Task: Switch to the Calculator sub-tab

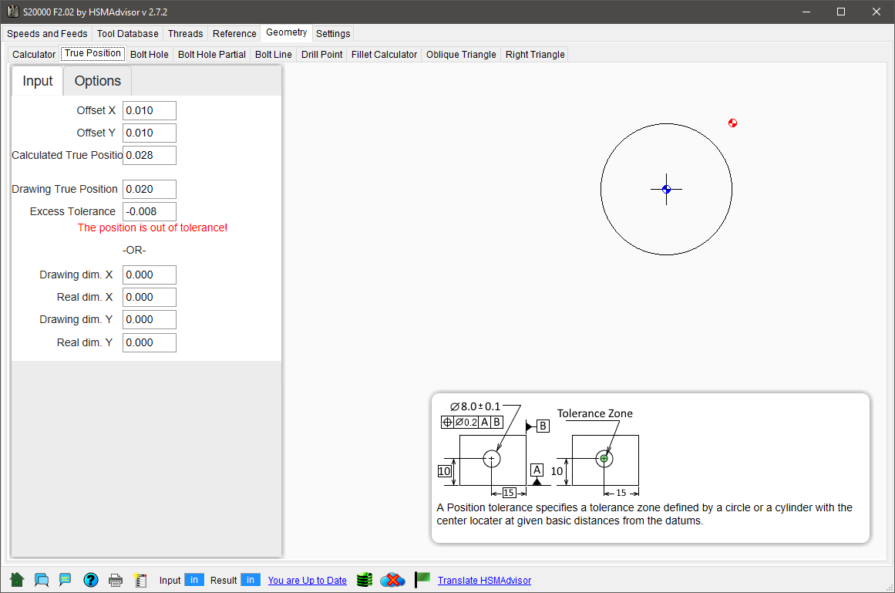Action: [x=34, y=54]
